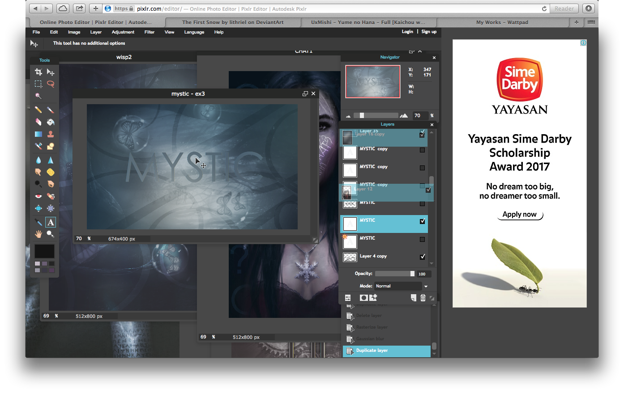Switch to The First Snow DeviantArt tab
This screenshot has height=393, width=624.
233,22
